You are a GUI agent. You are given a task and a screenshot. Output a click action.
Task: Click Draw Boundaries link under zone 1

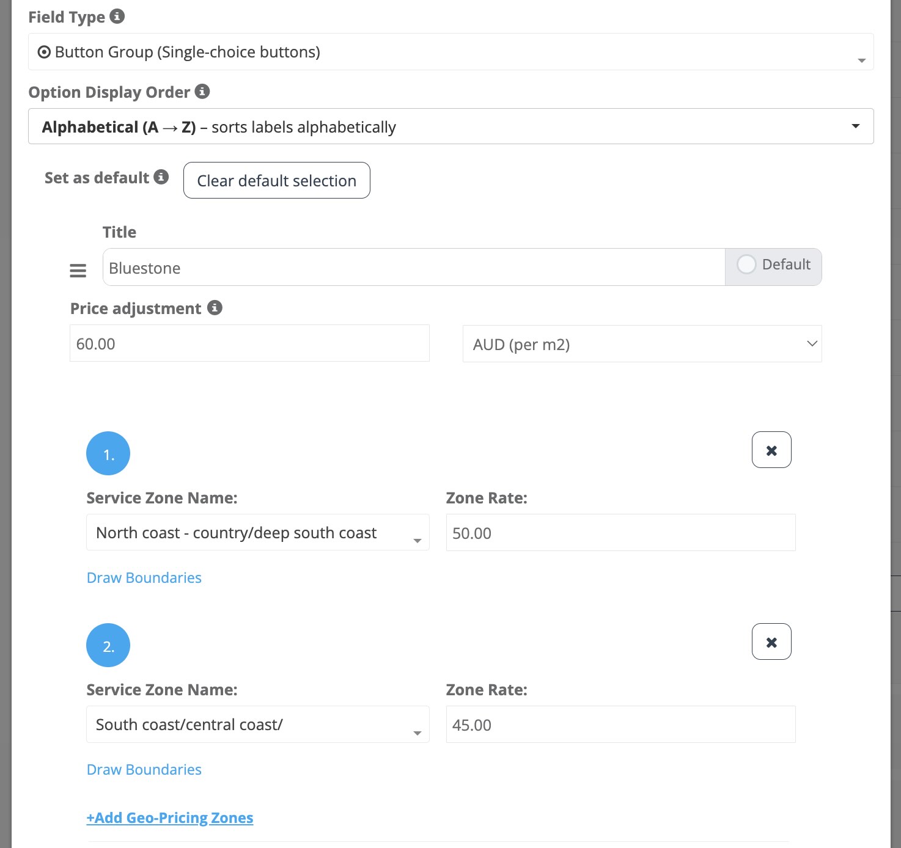144,578
